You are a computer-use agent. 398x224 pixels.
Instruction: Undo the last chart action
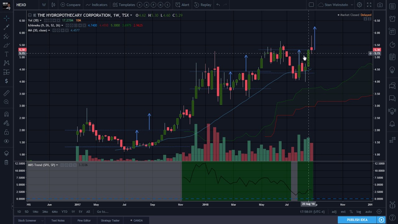[x=218, y=5]
